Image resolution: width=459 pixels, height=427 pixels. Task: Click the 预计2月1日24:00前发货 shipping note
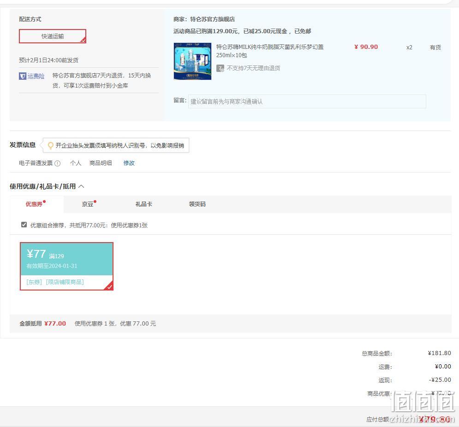coord(48,60)
